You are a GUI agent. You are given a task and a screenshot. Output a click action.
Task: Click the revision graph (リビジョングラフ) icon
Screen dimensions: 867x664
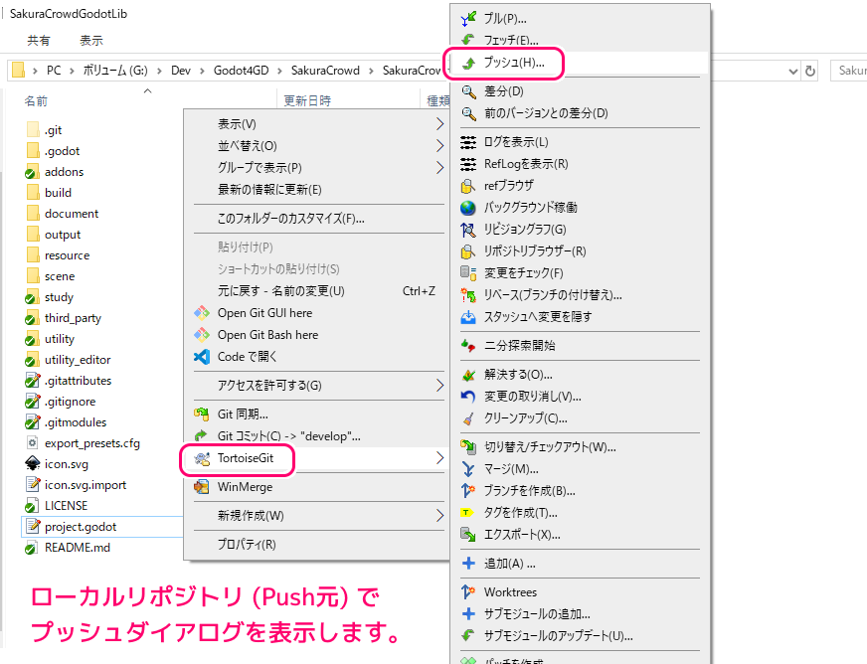click(x=469, y=230)
